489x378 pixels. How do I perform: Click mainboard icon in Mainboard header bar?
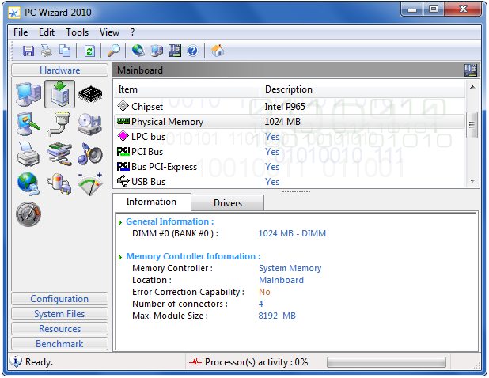point(470,70)
